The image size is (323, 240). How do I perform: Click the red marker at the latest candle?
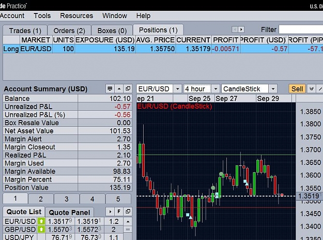[x=282, y=195]
